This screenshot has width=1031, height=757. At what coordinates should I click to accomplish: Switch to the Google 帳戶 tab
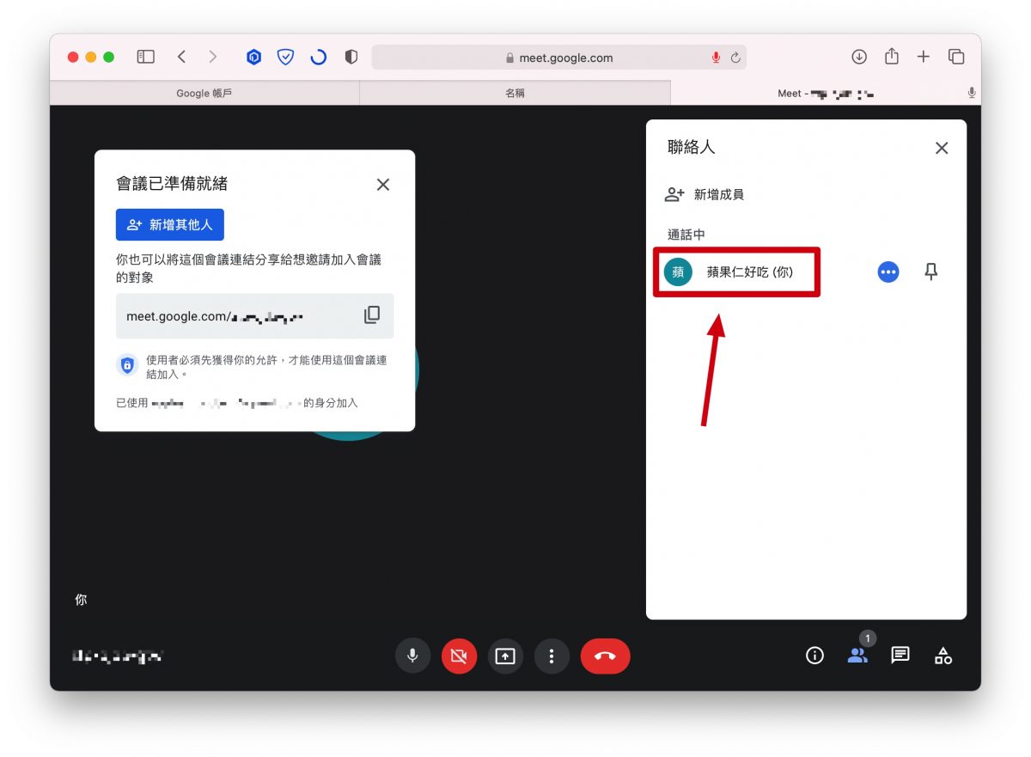coord(204,93)
